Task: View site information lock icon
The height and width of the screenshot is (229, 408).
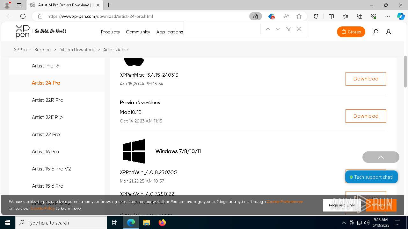Action: point(40,16)
